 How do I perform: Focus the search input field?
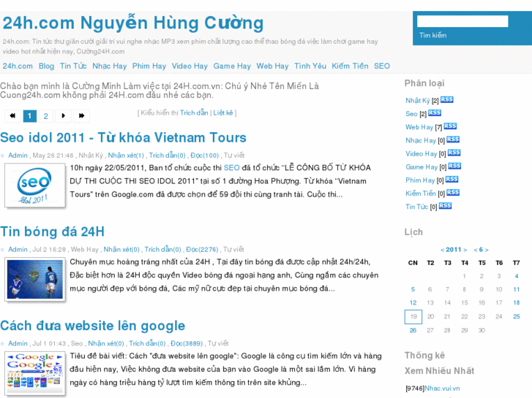pos(462,21)
